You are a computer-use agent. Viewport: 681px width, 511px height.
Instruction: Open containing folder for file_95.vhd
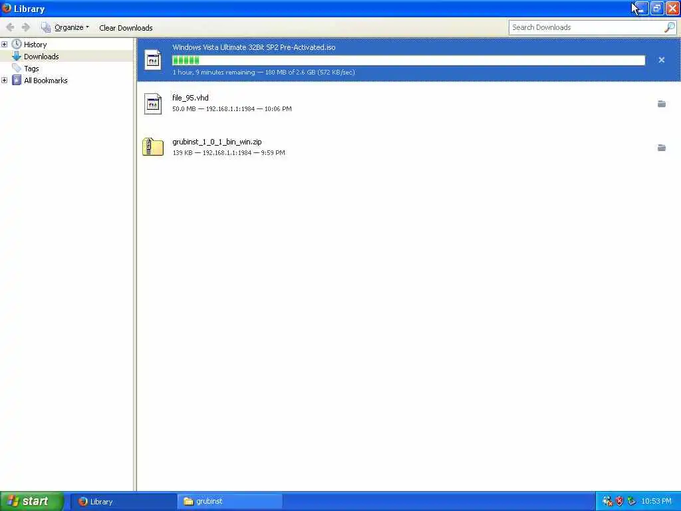tap(662, 104)
